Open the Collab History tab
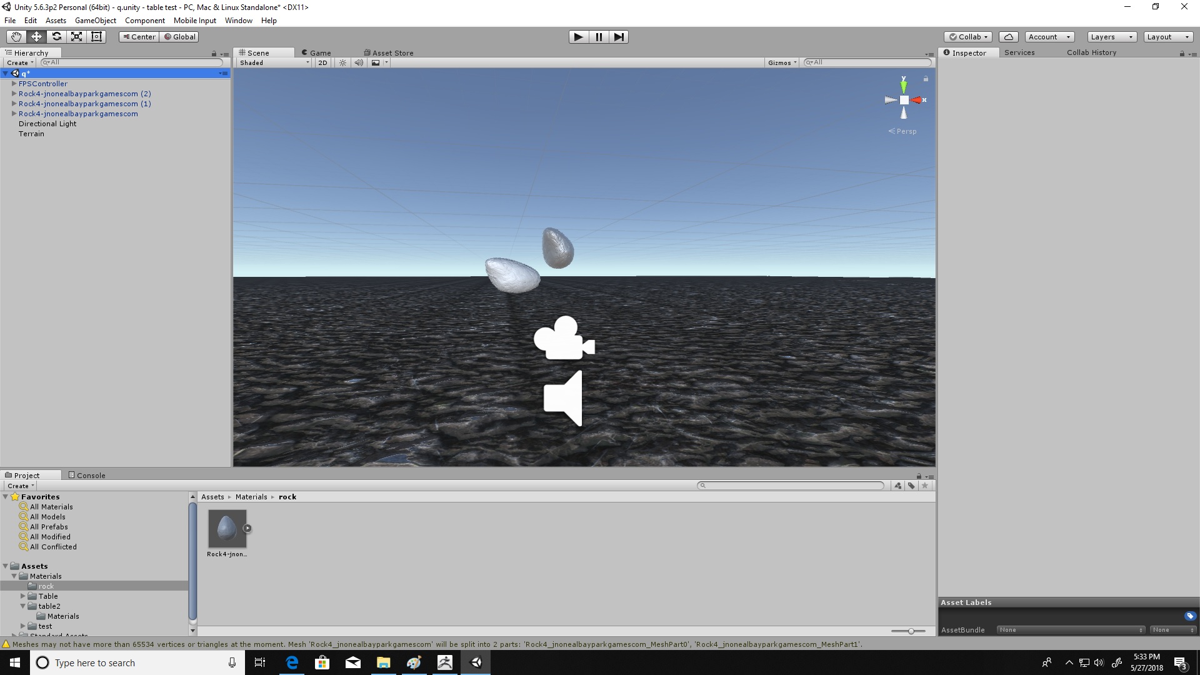The width and height of the screenshot is (1200, 675). coord(1091,52)
